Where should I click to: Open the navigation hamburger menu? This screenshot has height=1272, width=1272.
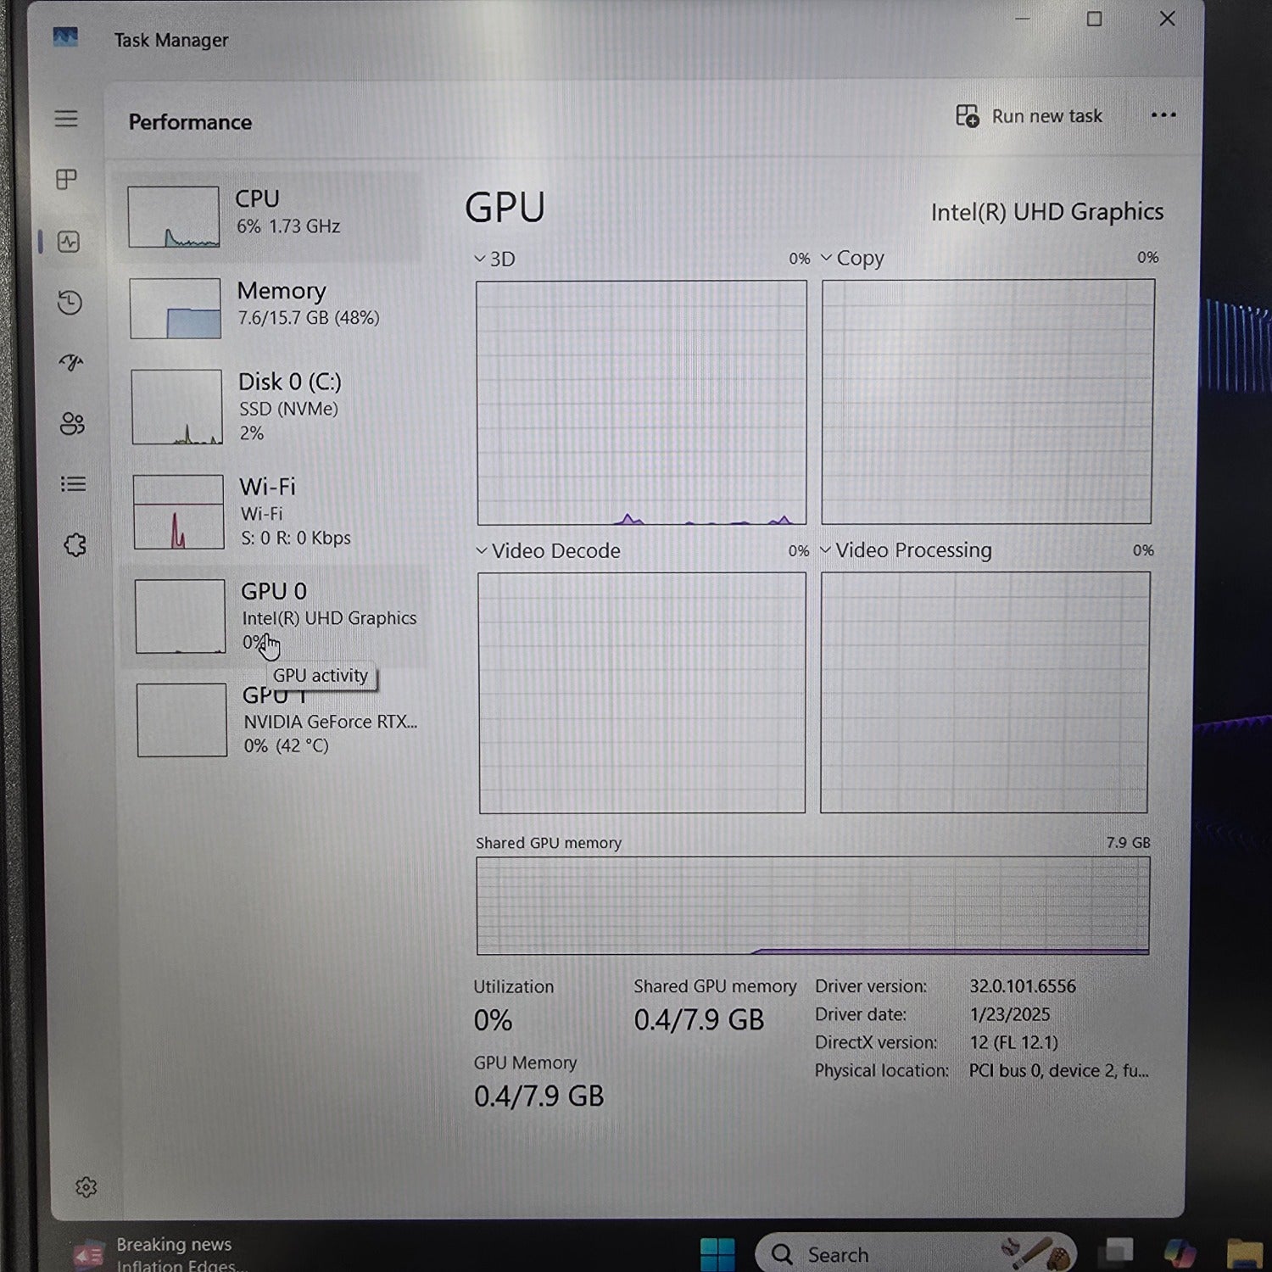click(x=66, y=119)
